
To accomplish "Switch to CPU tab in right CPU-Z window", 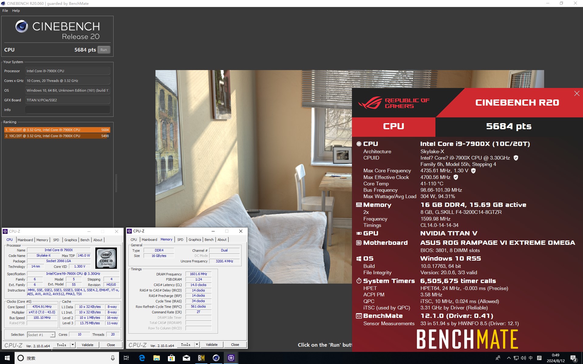I will click(134, 240).
